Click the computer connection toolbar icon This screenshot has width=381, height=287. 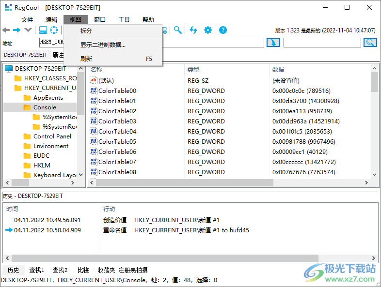click(43, 30)
